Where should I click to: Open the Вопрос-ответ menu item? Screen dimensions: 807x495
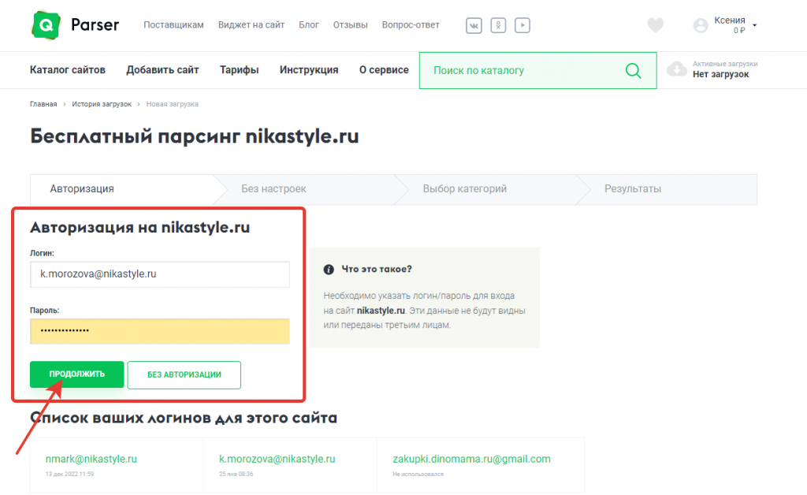(x=411, y=24)
